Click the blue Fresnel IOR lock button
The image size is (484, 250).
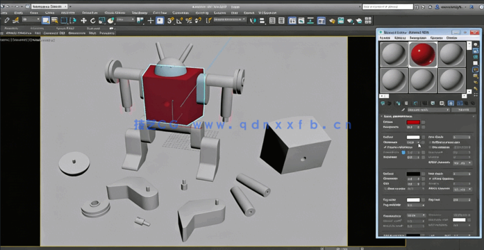403,153
